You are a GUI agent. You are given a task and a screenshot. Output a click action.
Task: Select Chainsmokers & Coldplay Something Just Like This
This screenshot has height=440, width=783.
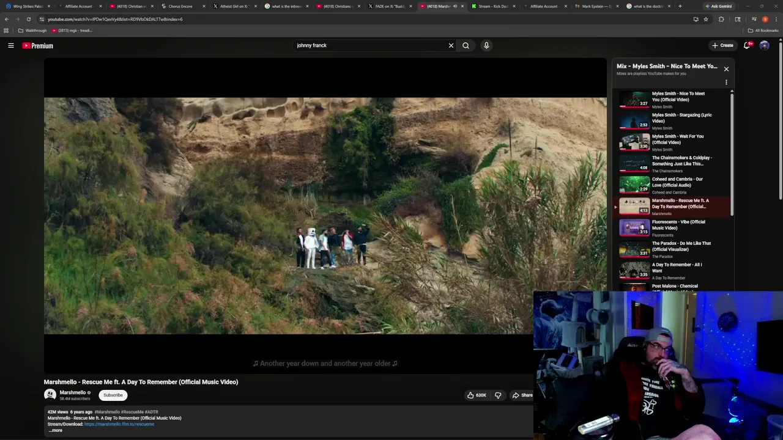coord(672,164)
